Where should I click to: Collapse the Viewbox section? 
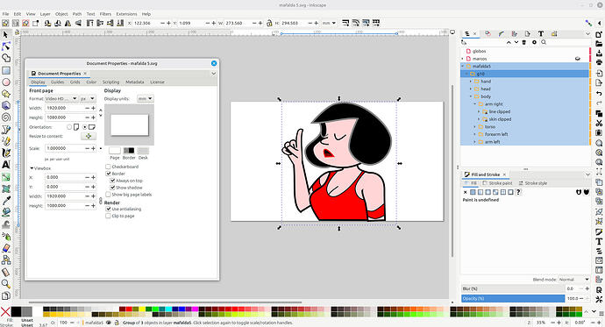coord(32,168)
